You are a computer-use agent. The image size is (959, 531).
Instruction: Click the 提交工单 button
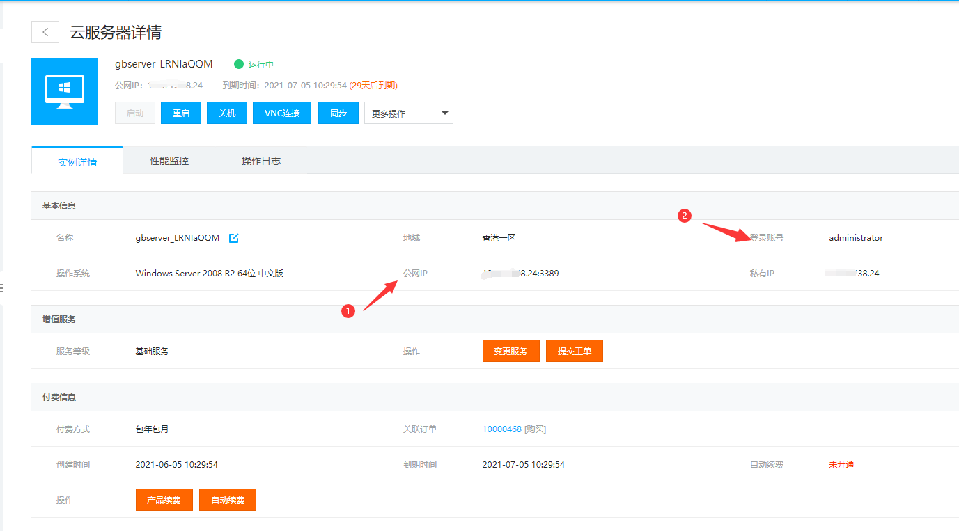click(575, 351)
